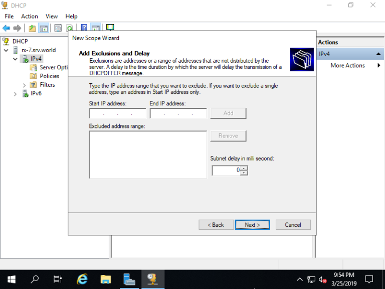The width and height of the screenshot is (385, 289).
Task: Open Internet Explorer from the taskbar
Action: [x=82, y=279]
